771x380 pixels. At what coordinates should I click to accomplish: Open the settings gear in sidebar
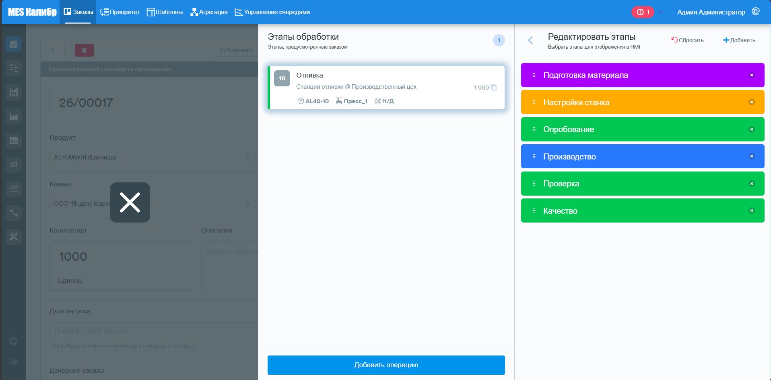(13, 341)
